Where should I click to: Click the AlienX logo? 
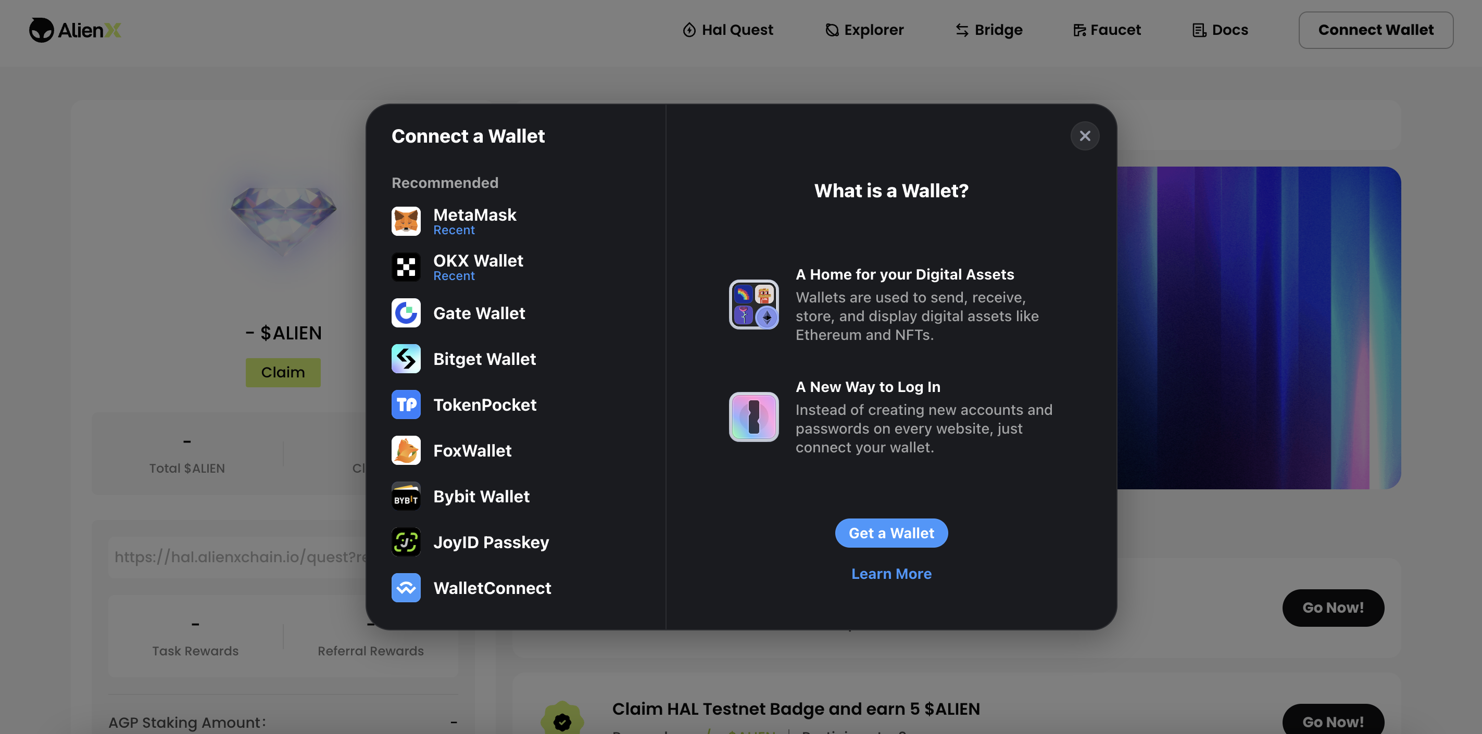click(x=76, y=30)
